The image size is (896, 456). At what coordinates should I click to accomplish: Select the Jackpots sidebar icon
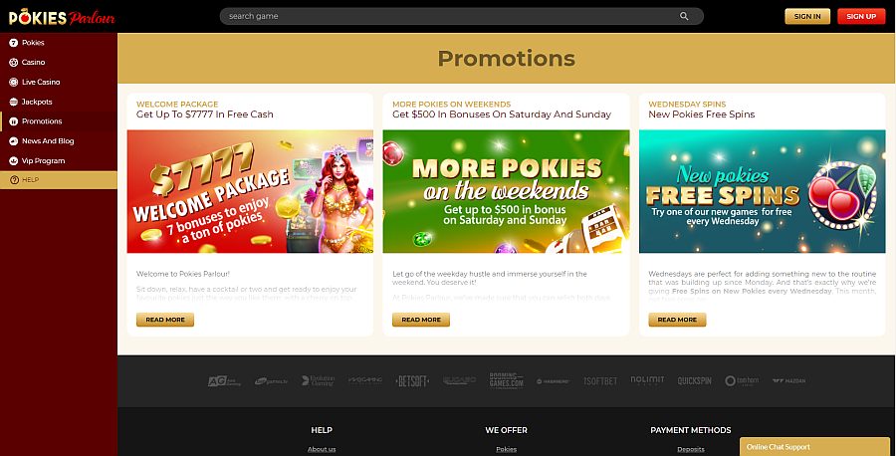14,102
